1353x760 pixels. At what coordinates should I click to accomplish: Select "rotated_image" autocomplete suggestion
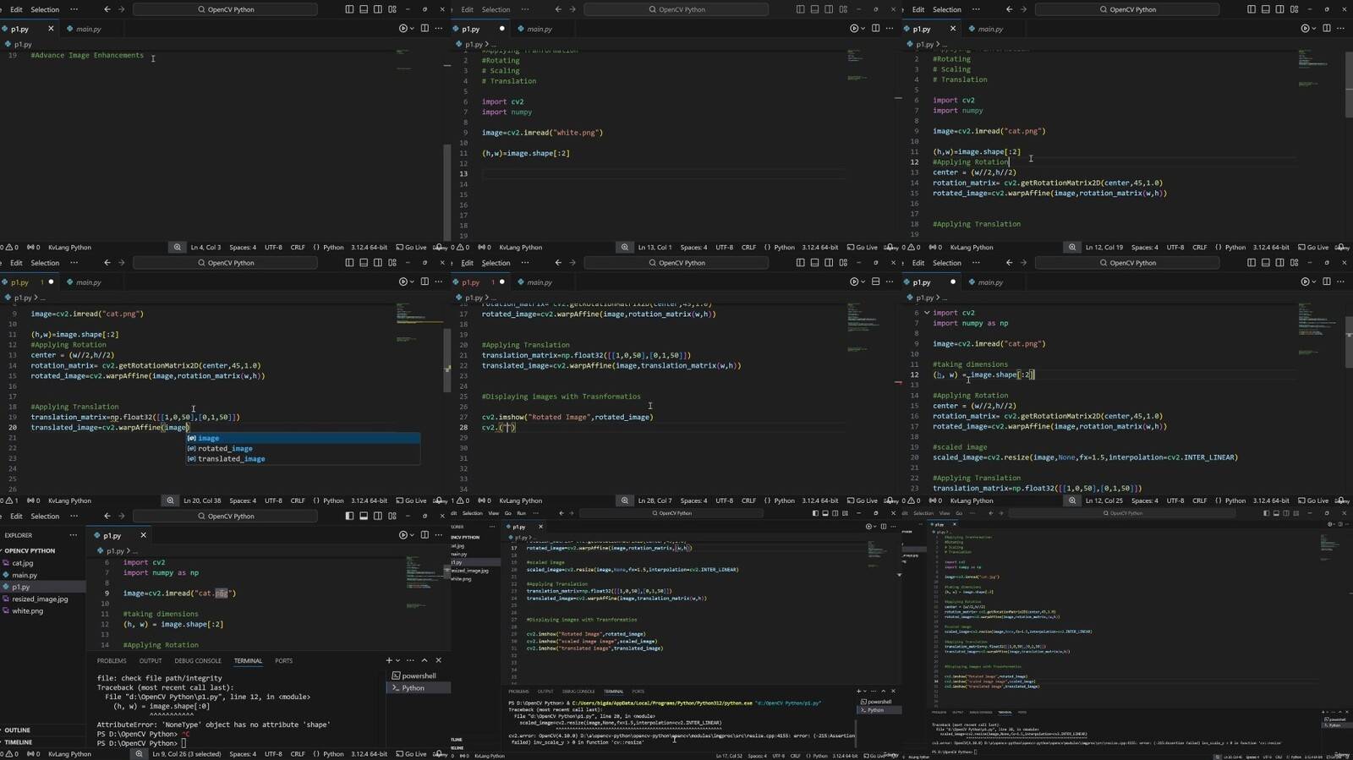click(x=303, y=449)
